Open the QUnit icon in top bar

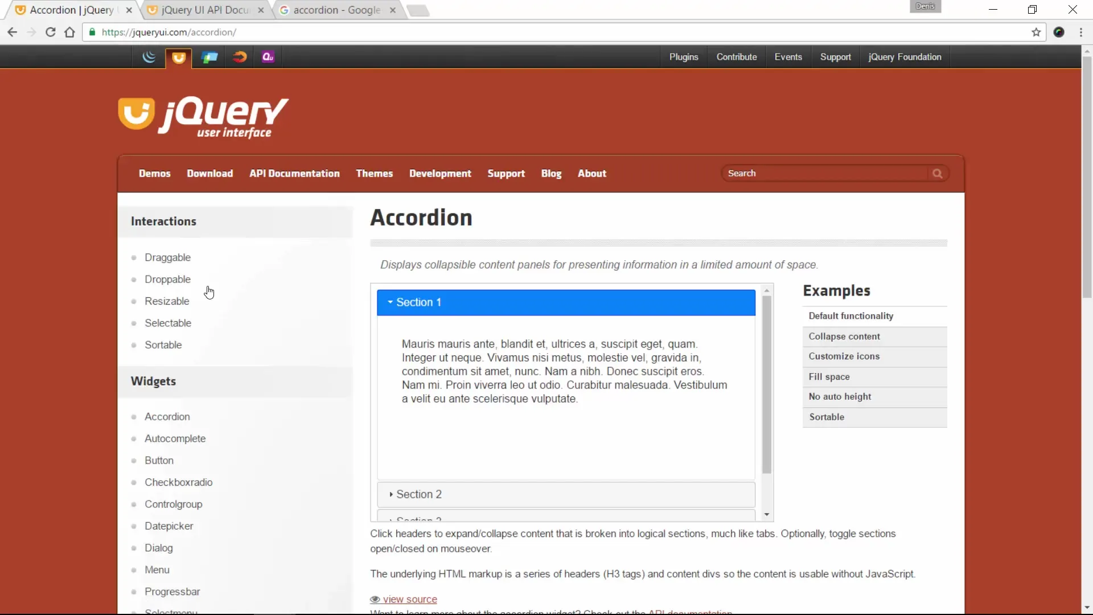click(x=268, y=57)
